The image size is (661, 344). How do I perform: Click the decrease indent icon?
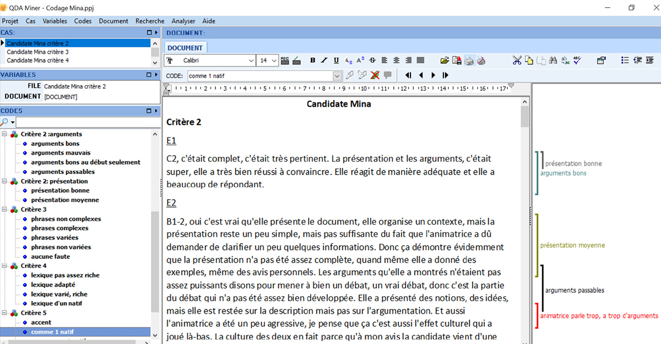(638, 61)
